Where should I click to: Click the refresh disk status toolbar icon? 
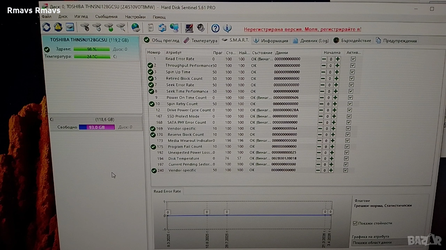(x=46, y=27)
